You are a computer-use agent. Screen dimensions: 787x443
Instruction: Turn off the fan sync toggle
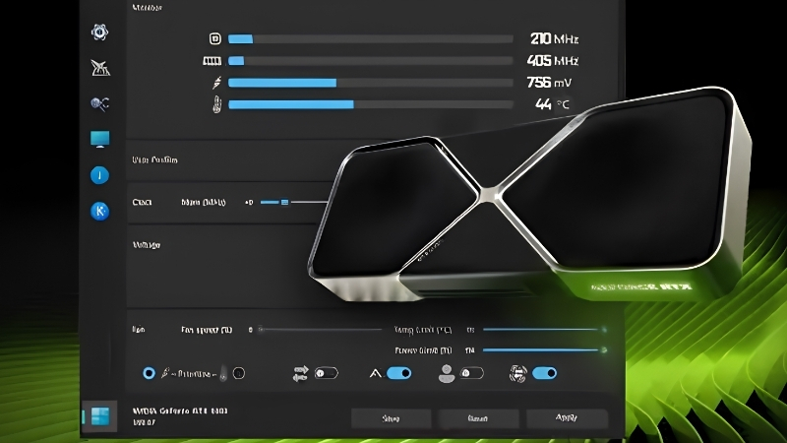pos(545,373)
